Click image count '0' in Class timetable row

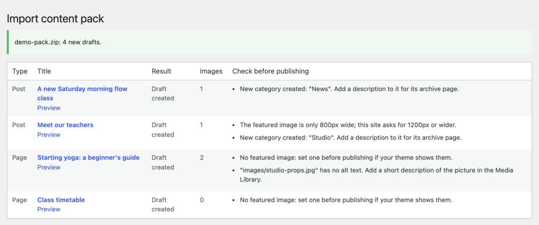202,200
